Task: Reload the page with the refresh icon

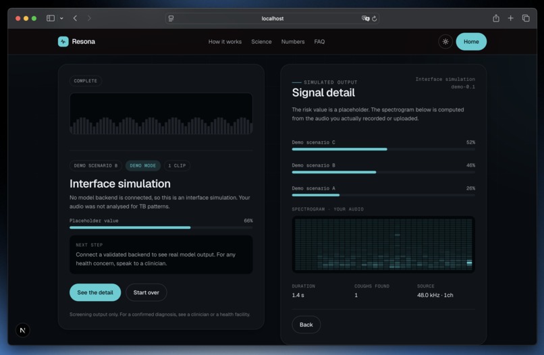Action: (x=375, y=18)
